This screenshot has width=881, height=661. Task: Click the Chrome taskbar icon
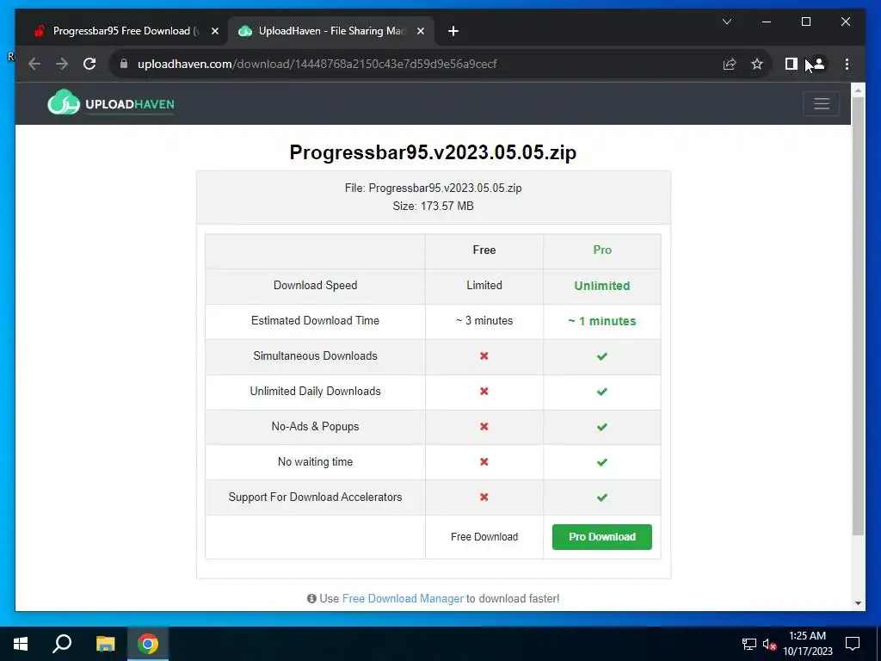click(148, 644)
